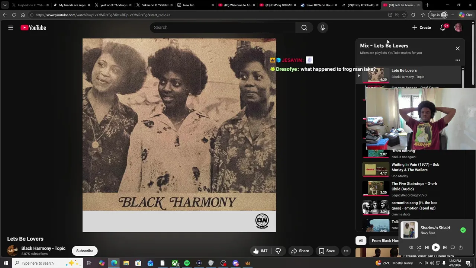The width and height of the screenshot is (476, 268).
Task: Toggle volume icon in Spotify mini player
Action: [411, 248]
